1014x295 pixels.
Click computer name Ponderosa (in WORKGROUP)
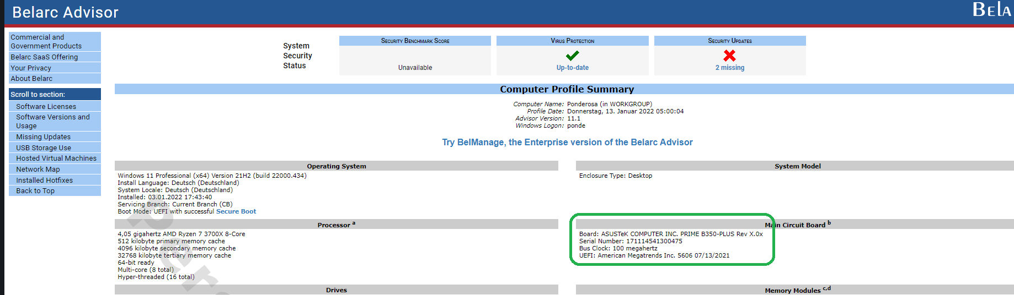(x=610, y=104)
